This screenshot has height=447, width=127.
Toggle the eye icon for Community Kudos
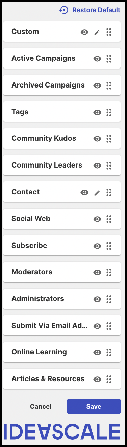(x=97, y=139)
